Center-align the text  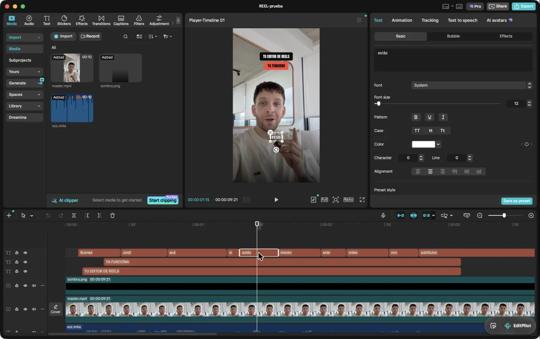click(430, 171)
